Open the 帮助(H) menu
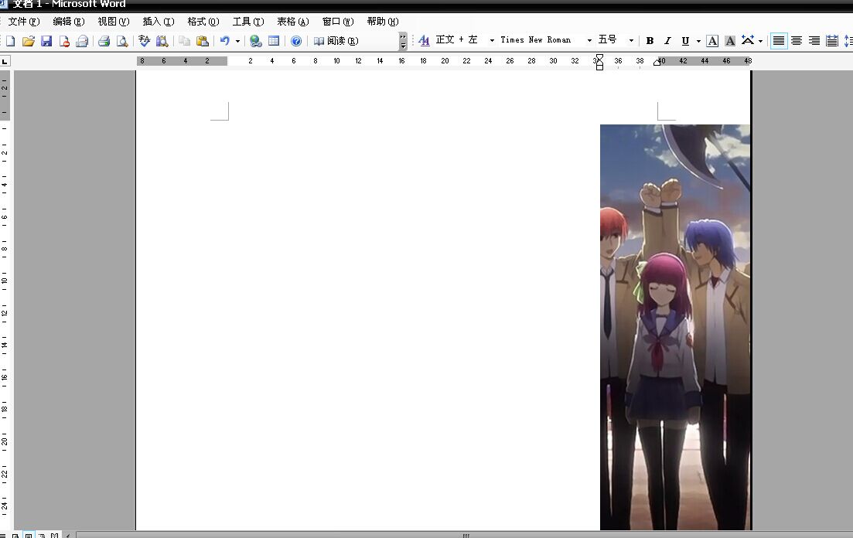Viewport: 853px width, 538px height. tap(383, 21)
